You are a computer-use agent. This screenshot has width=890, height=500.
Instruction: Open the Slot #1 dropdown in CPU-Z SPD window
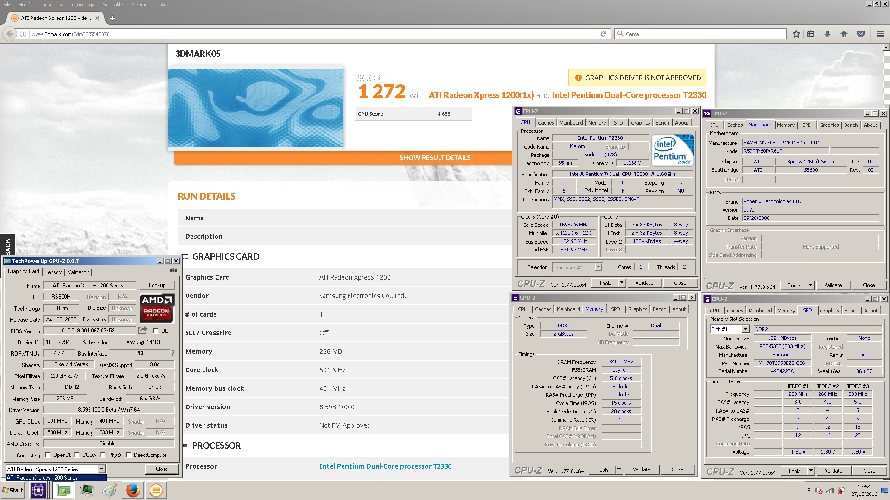(x=745, y=329)
